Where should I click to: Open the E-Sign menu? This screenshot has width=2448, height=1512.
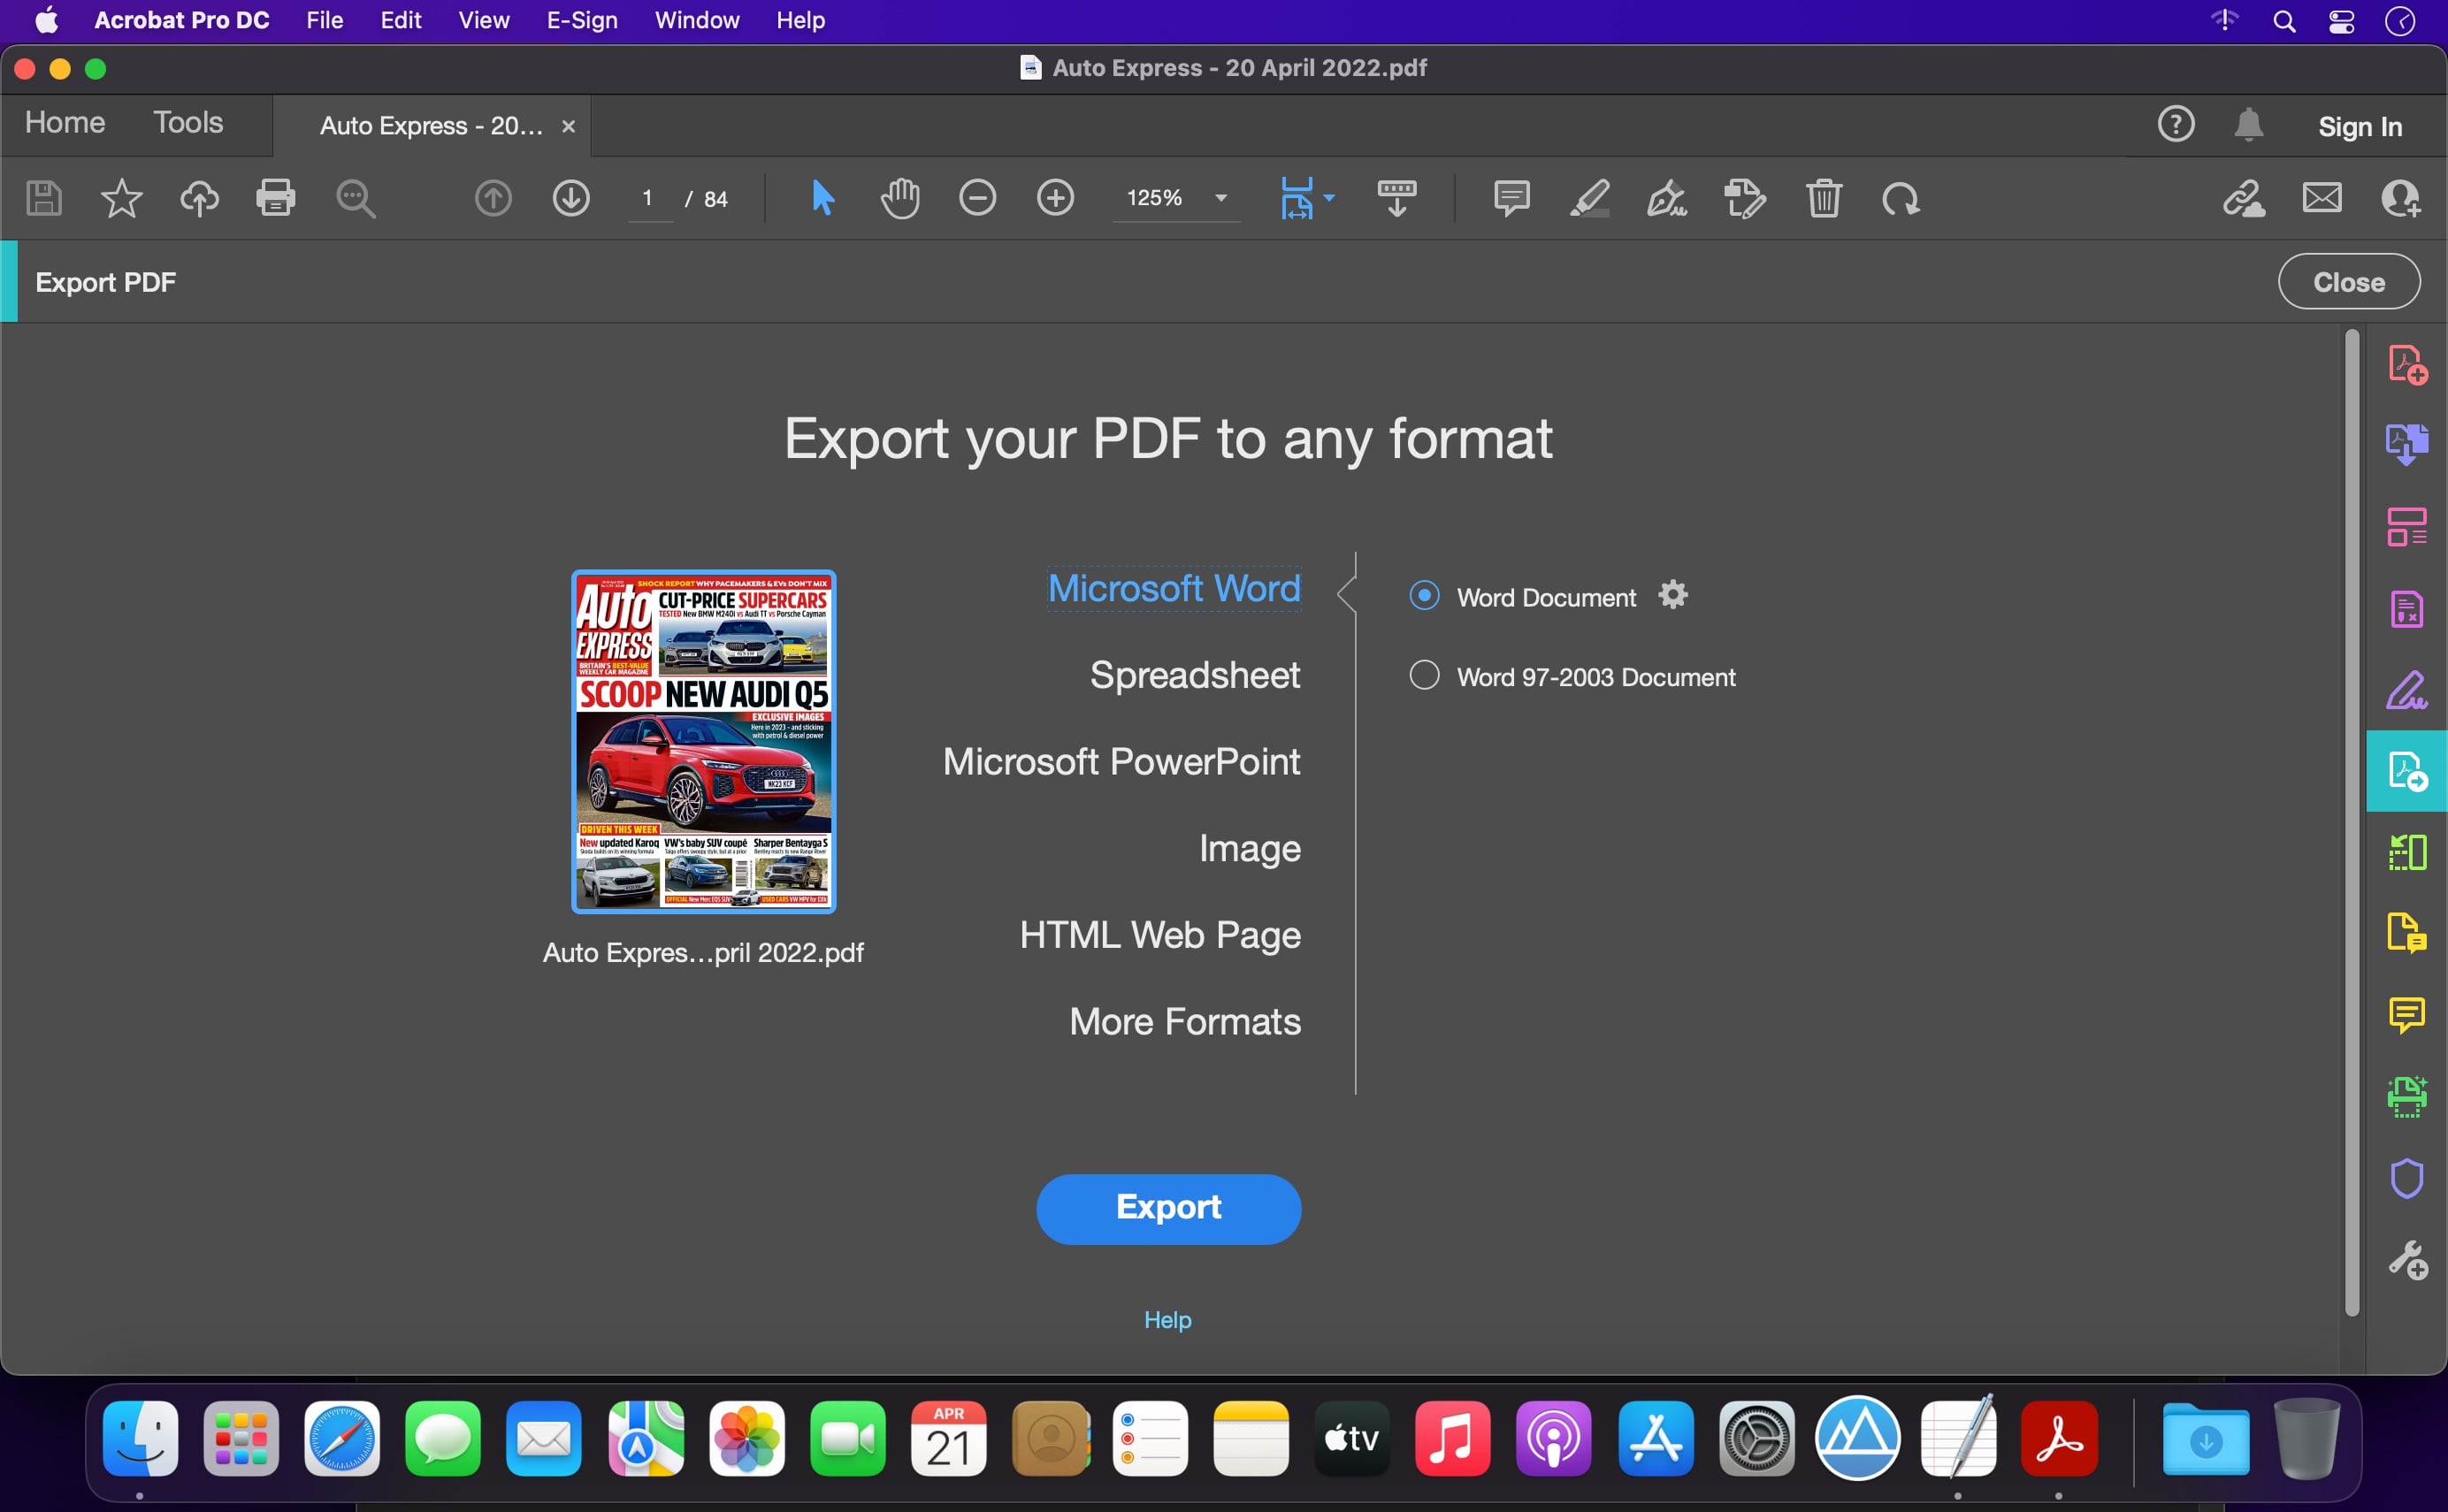(581, 20)
